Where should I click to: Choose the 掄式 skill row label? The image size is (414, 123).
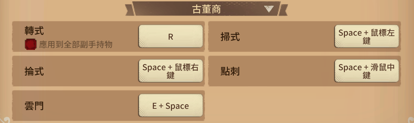(34, 71)
